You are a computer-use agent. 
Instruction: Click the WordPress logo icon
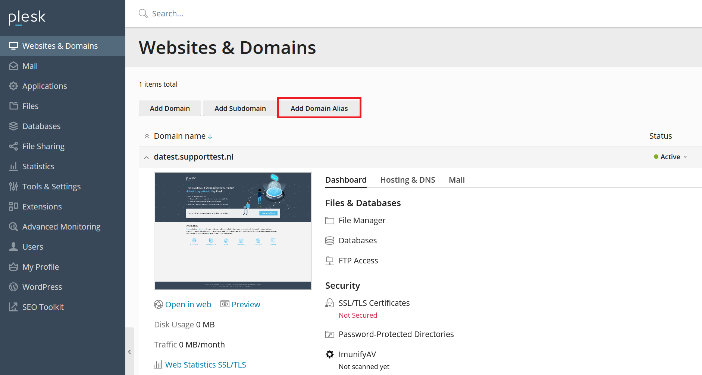pyautogui.click(x=13, y=287)
